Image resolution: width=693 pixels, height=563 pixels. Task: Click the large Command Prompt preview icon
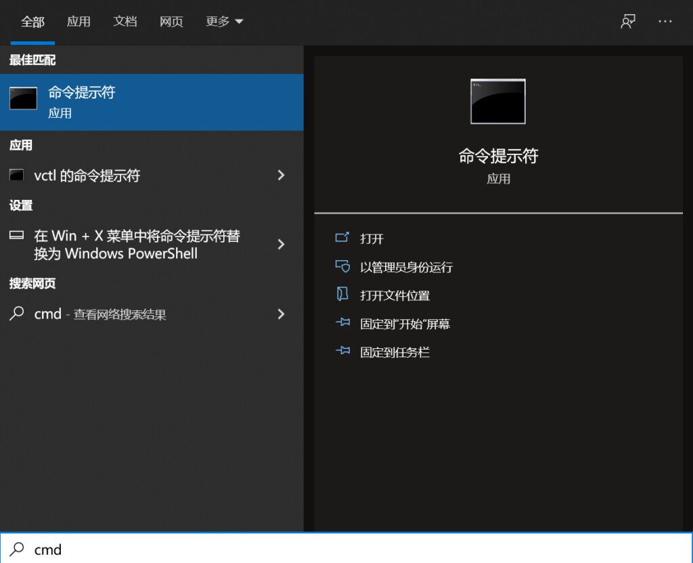click(x=497, y=102)
